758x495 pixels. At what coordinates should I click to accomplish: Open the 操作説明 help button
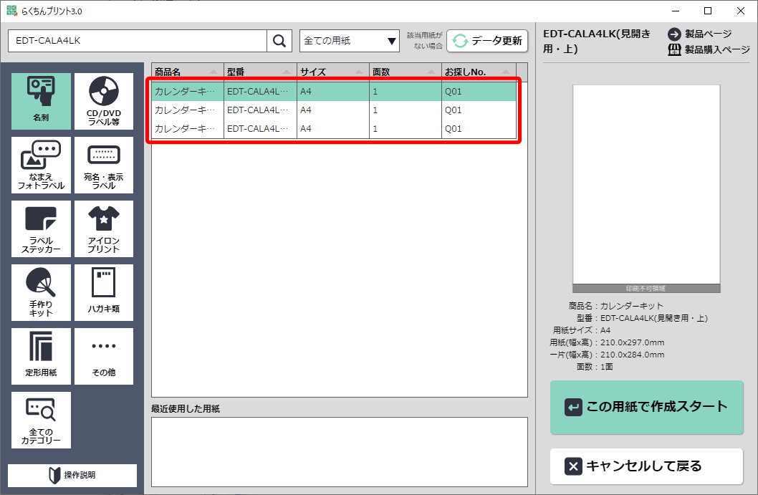tap(72, 475)
